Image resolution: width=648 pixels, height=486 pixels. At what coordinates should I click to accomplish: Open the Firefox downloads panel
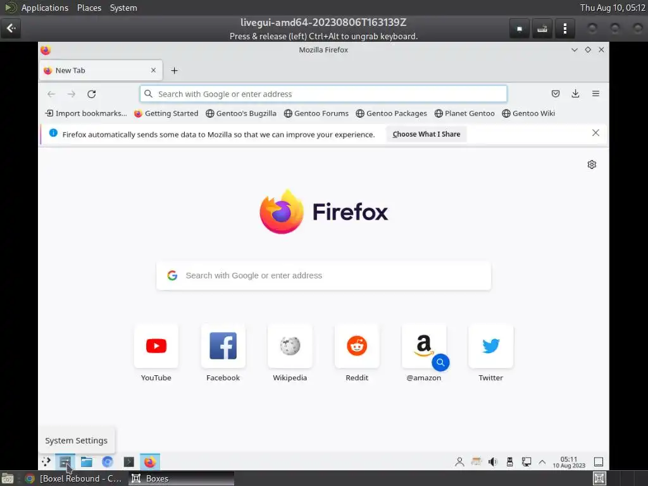pos(575,94)
